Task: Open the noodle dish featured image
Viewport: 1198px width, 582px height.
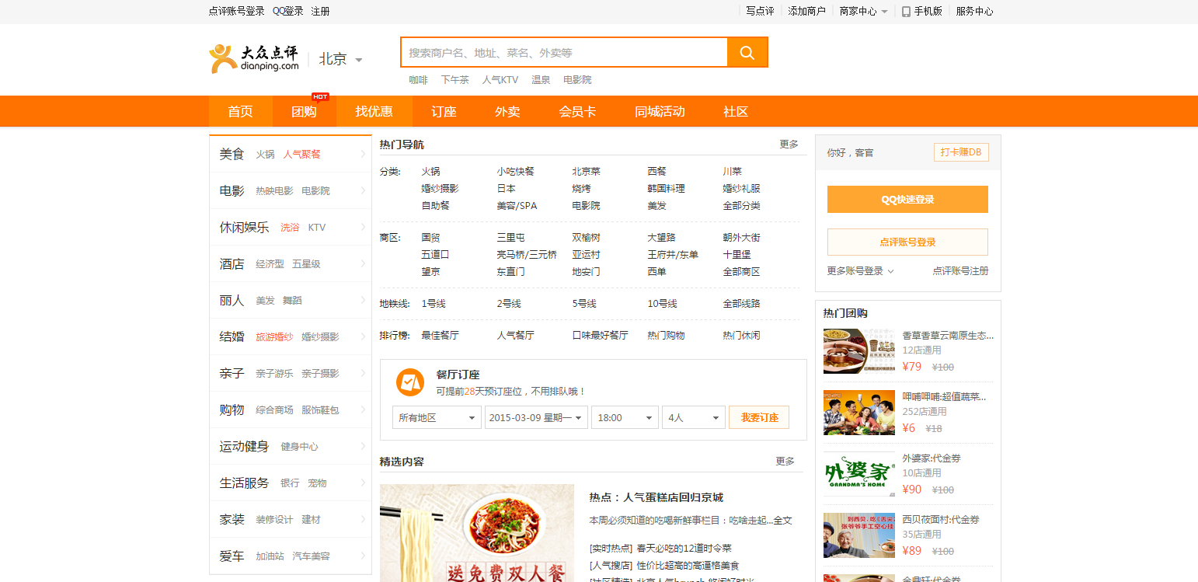Action: point(477,533)
